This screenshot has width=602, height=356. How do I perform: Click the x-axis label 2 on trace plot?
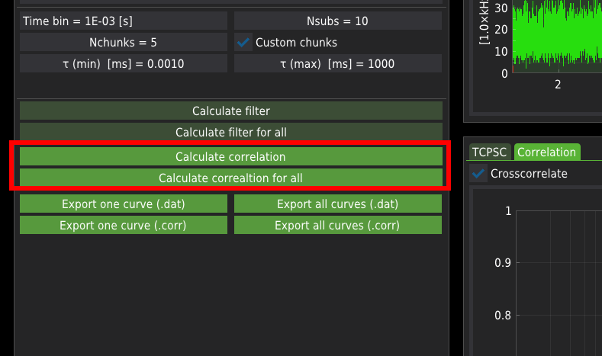(558, 85)
